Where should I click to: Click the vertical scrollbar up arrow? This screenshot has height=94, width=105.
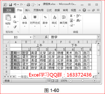tap(98, 43)
